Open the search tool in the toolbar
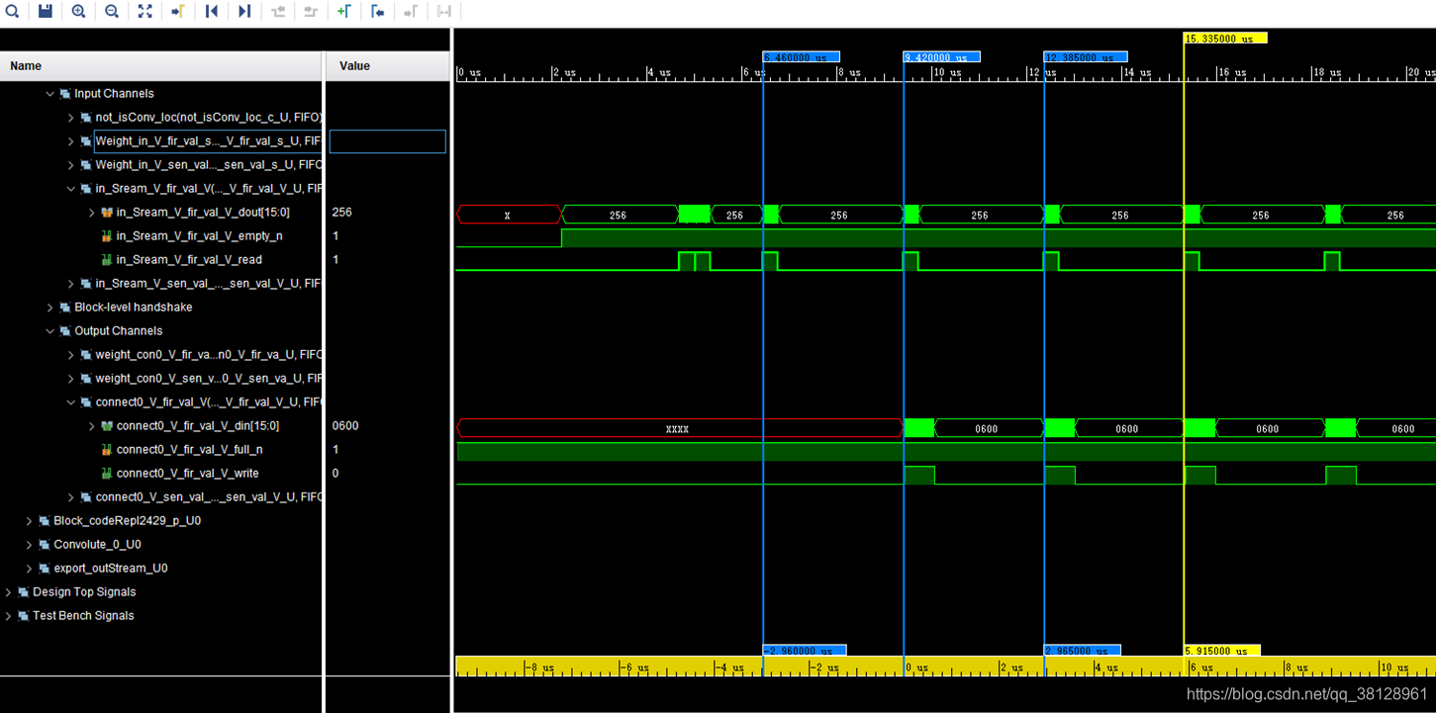Screen dimensions: 1436x713 13,11
